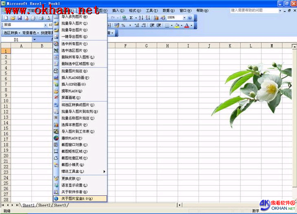Click the Sort Ascending toolbar icon
The height and width of the screenshot is (214, 297).
pyautogui.click(x=141, y=18)
